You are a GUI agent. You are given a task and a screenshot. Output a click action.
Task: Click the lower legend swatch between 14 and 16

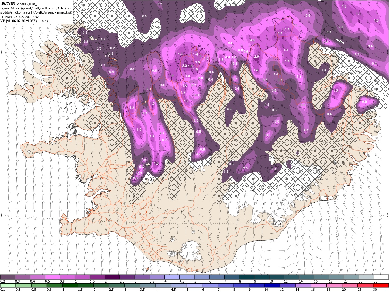click(x=304, y=286)
